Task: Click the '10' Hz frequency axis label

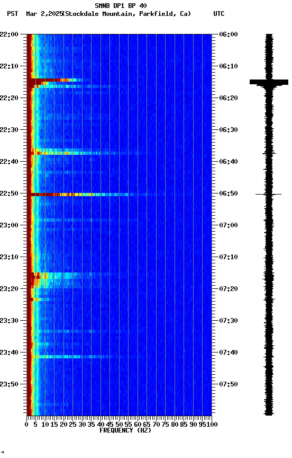Action: [45, 425]
